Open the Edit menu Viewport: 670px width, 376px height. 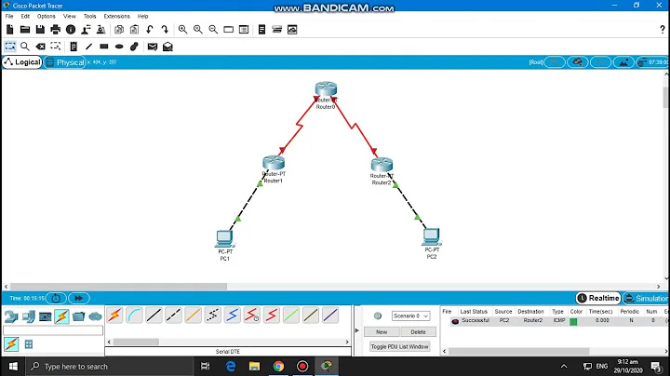tap(25, 16)
